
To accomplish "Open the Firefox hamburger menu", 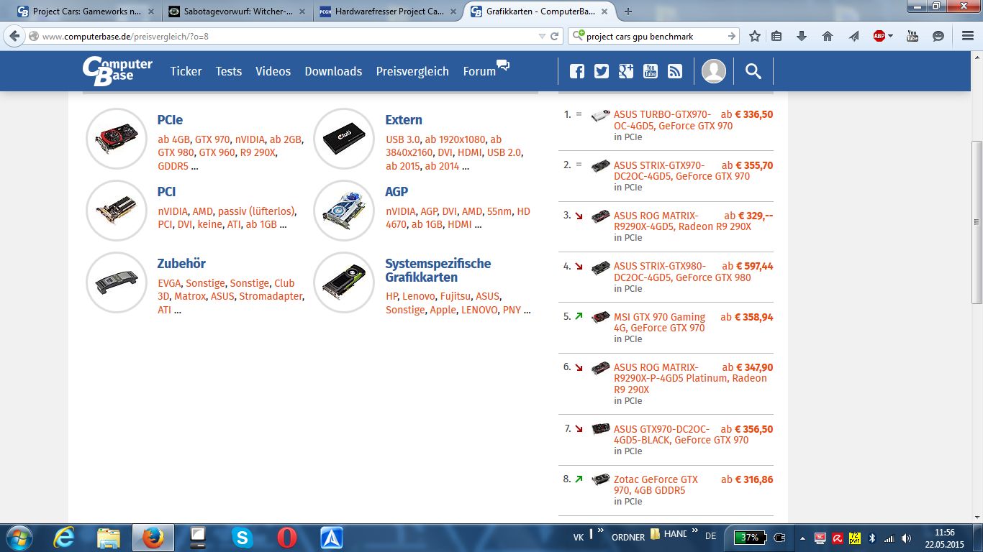I will pos(967,36).
